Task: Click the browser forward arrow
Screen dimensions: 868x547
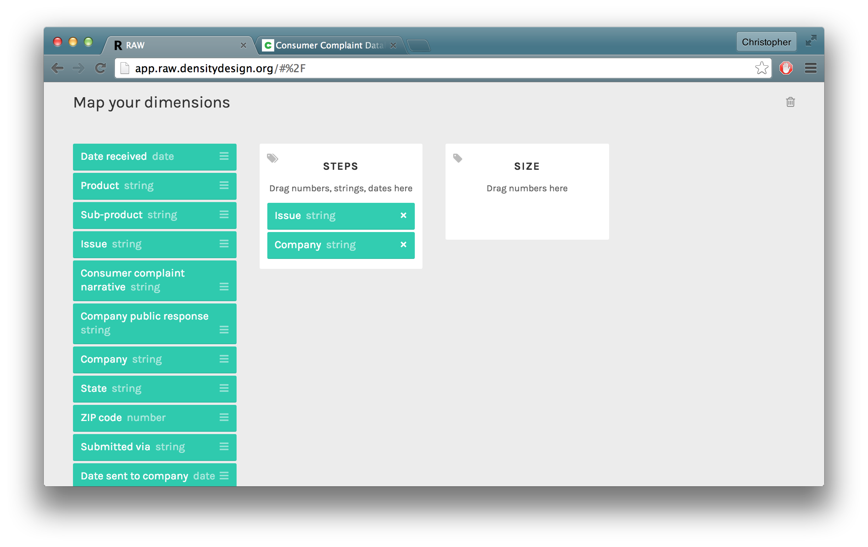Action: (79, 68)
